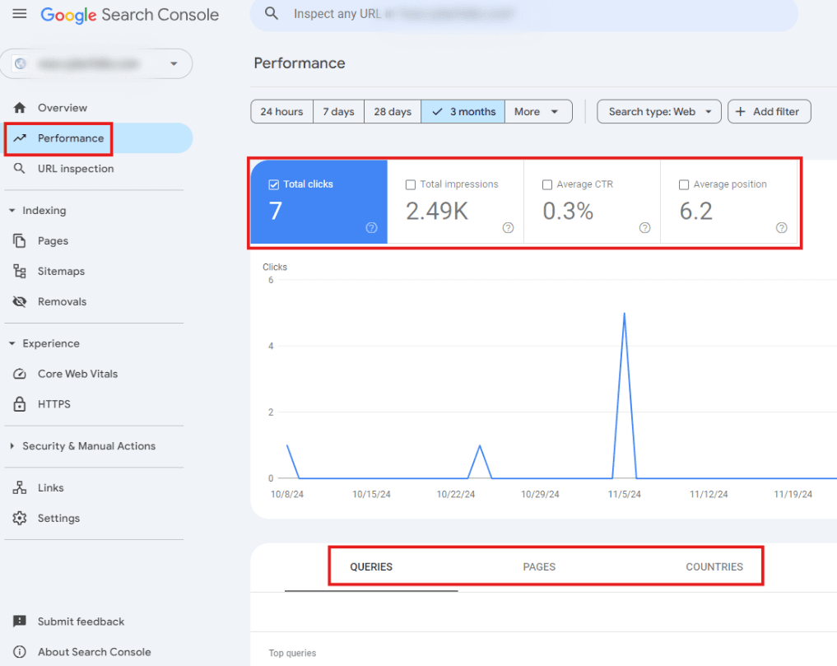The width and height of the screenshot is (837, 666).
Task: Click the 10/22/24 clicks bump on chart
Action: tap(479, 445)
